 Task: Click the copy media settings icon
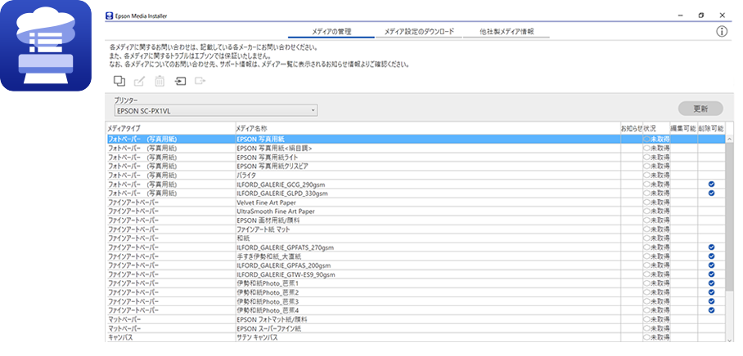(119, 81)
